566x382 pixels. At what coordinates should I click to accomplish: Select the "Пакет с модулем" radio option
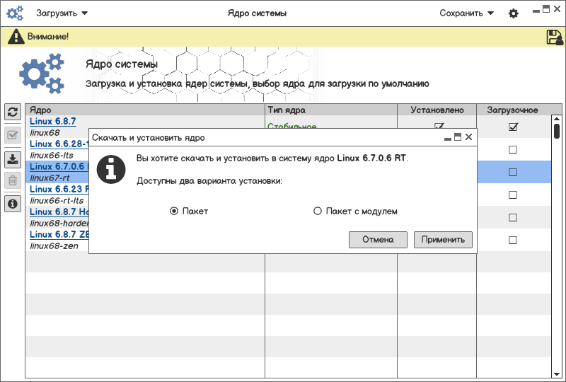click(x=318, y=211)
